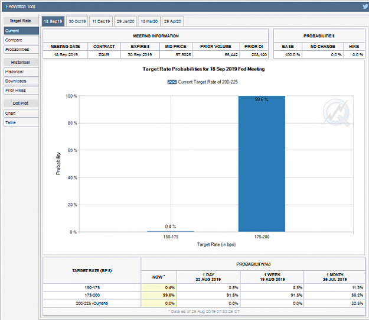Click the 175-200 x-axis label

coord(262,237)
